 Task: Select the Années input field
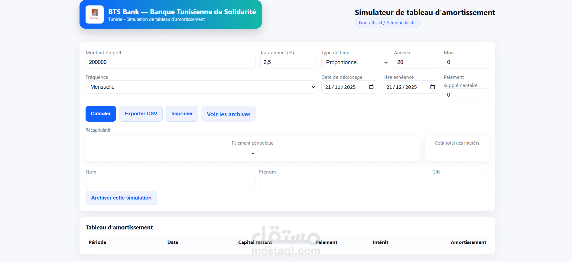tap(416, 62)
